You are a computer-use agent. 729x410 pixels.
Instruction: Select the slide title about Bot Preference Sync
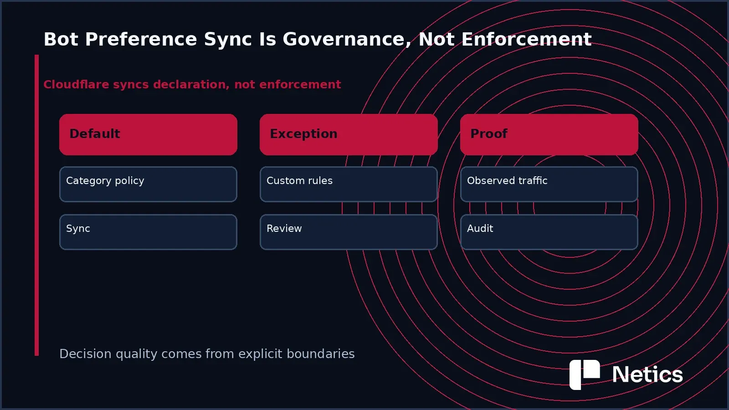318,39
